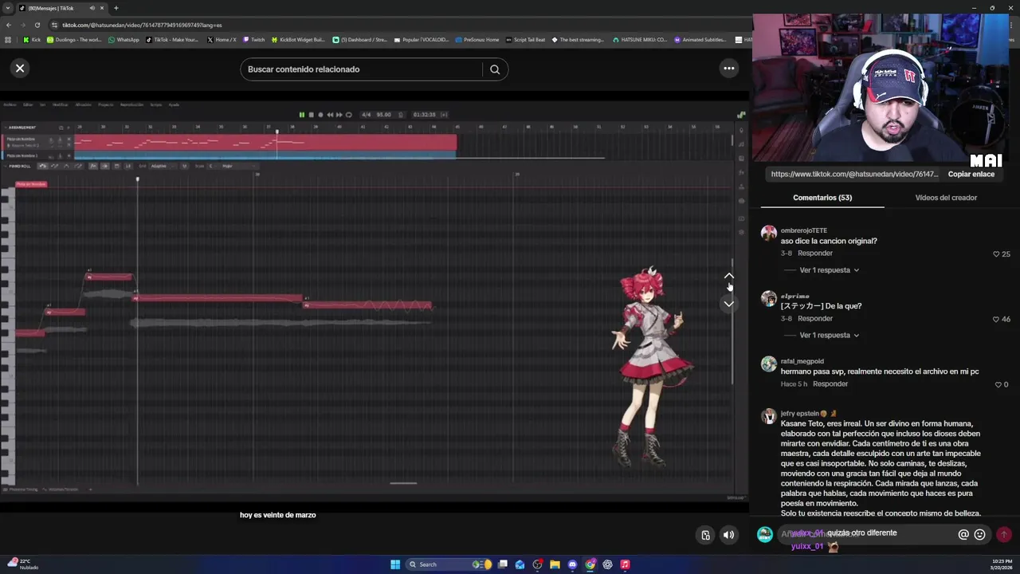Image resolution: width=1020 pixels, height=574 pixels.
Task: Reload the page with refresh icon
Action: pos(37,25)
